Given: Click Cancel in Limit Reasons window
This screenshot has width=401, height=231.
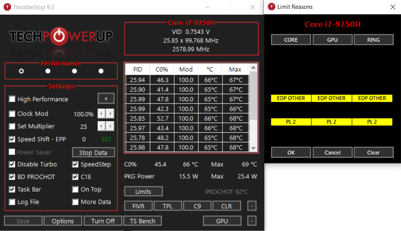Looking at the screenshot, I should click(332, 152).
